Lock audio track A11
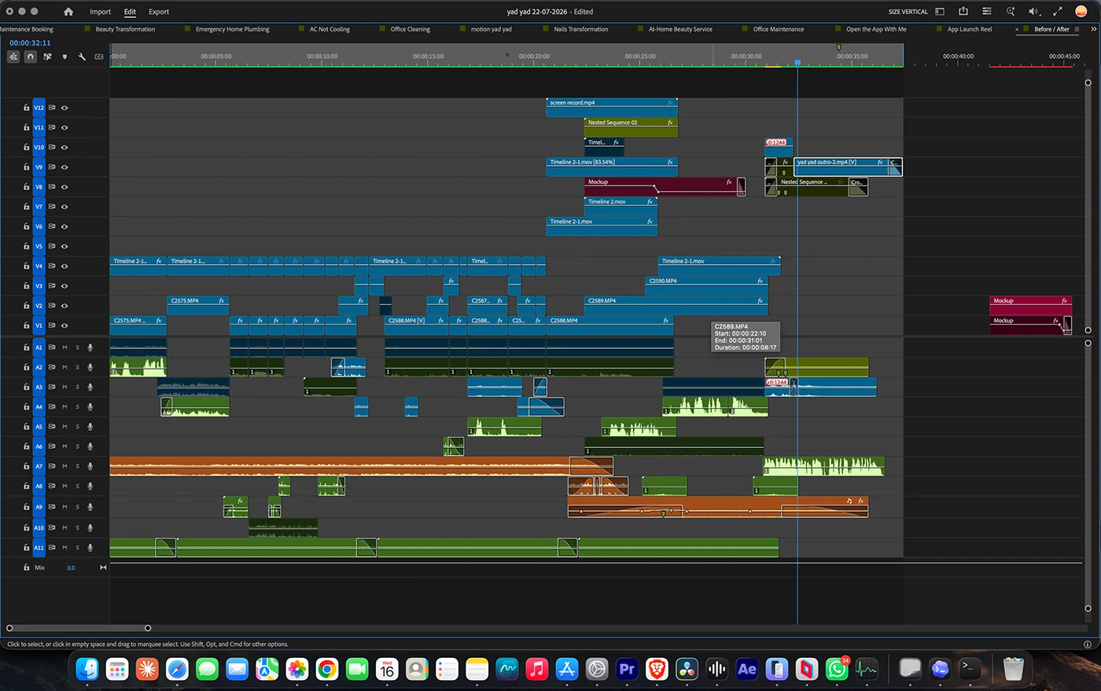The height and width of the screenshot is (691, 1101). click(26, 548)
